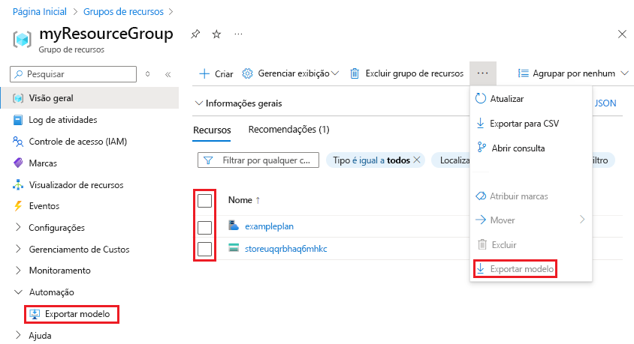The width and height of the screenshot is (634, 344).
Task: Go to Grupos de recursos breadcrumb
Action: tap(123, 12)
